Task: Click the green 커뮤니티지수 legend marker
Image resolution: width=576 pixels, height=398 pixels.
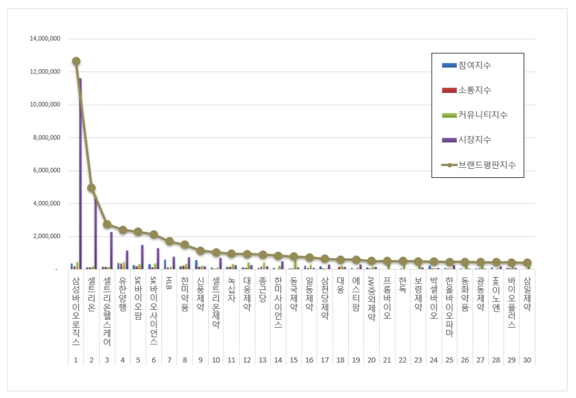Action: 449,115
